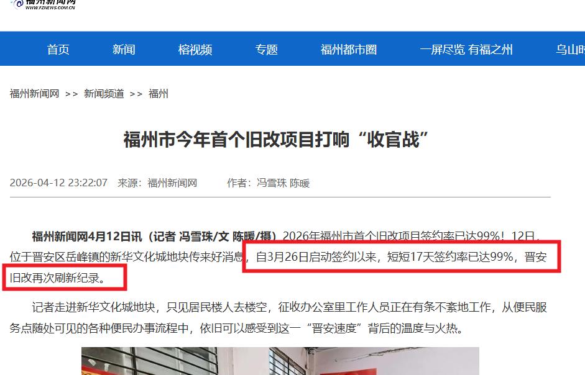Click the article photo below the text
This screenshot has height=375, width=585.
point(280,361)
